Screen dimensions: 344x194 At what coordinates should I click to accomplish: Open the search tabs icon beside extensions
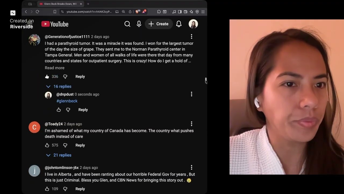click(x=165, y=12)
